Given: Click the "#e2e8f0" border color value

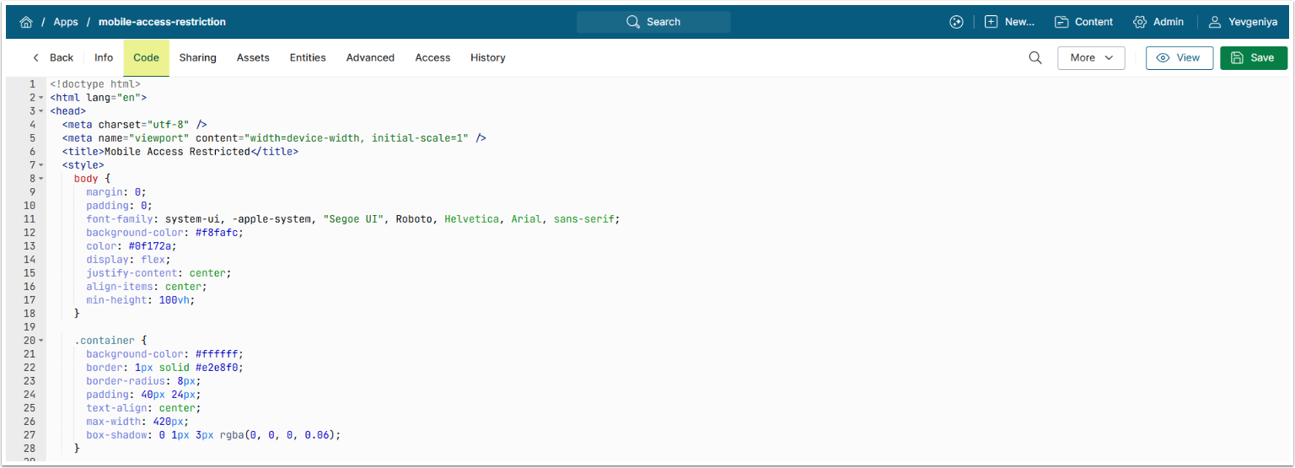Looking at the screenshot, I should 217,368.
